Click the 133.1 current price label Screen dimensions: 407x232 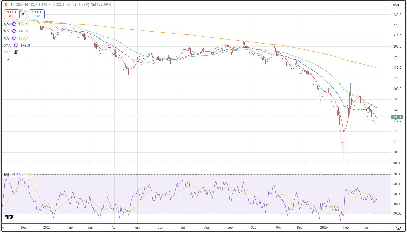coord(397,117)
